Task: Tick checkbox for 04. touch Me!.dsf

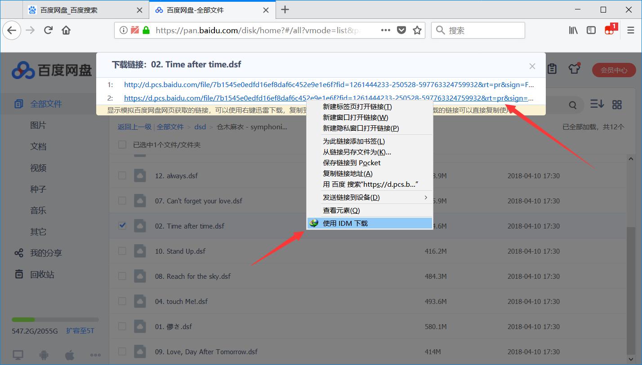Action: coord(122,301)
